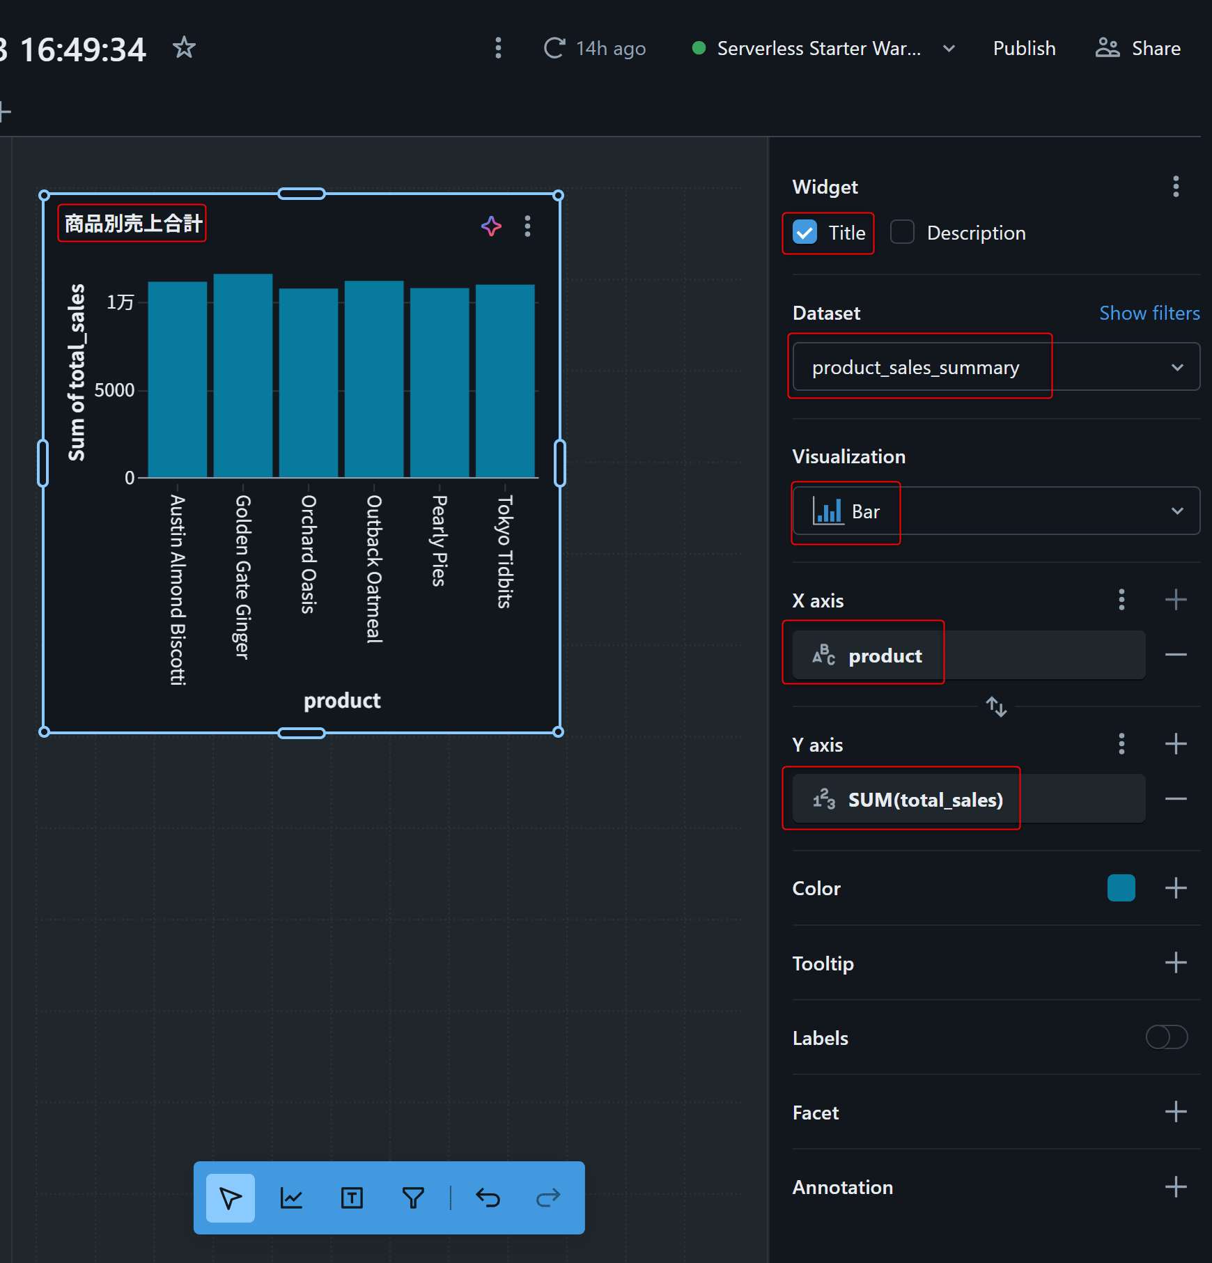Viewport: 1212px width, 1263px height.
Task: Turn on the Labels toggle
Action: [1166, 1037]
